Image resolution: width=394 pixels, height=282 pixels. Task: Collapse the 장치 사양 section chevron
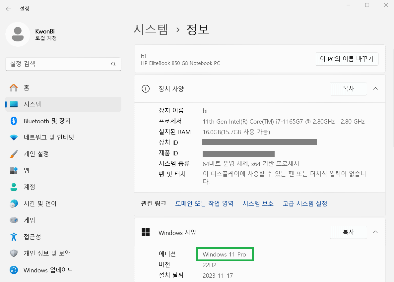tap(375, 89)
